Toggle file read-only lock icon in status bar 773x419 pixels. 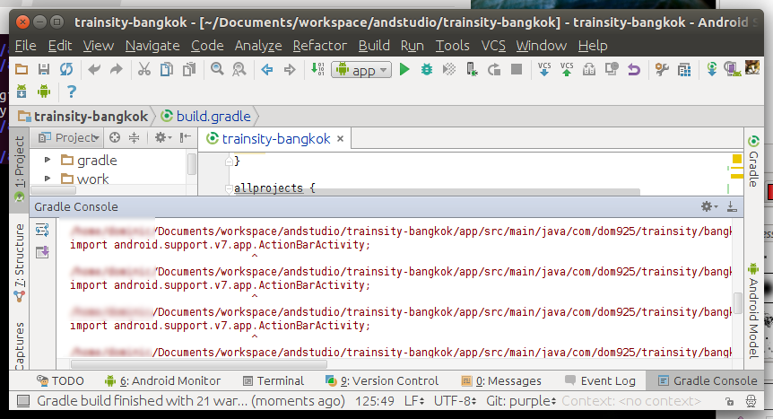pyautogui.click(x=729, y=402)
